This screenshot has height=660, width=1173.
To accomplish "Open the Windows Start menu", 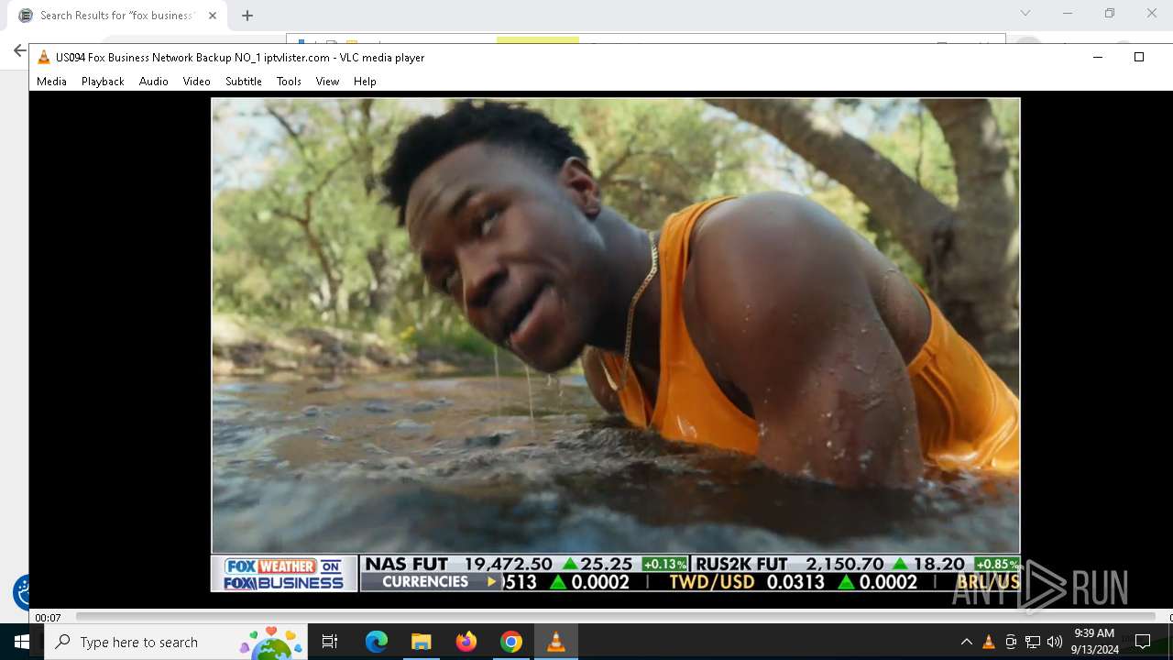I will pyautogui.click(x=22, y=642).
